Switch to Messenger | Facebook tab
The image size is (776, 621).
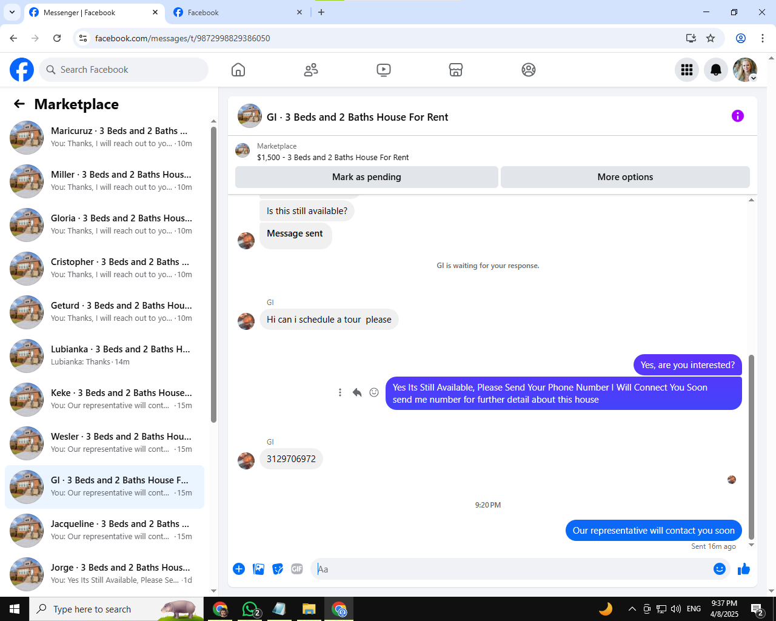click(x=88, y=12)
